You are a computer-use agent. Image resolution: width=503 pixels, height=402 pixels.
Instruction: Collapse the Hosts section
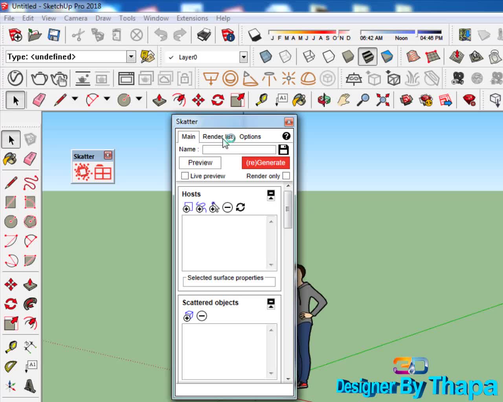tap(271, 195)
